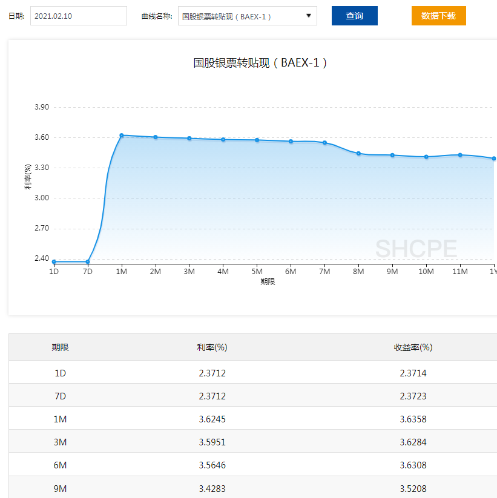Click the 2.40 y-axis label

(x=42, y=258)
